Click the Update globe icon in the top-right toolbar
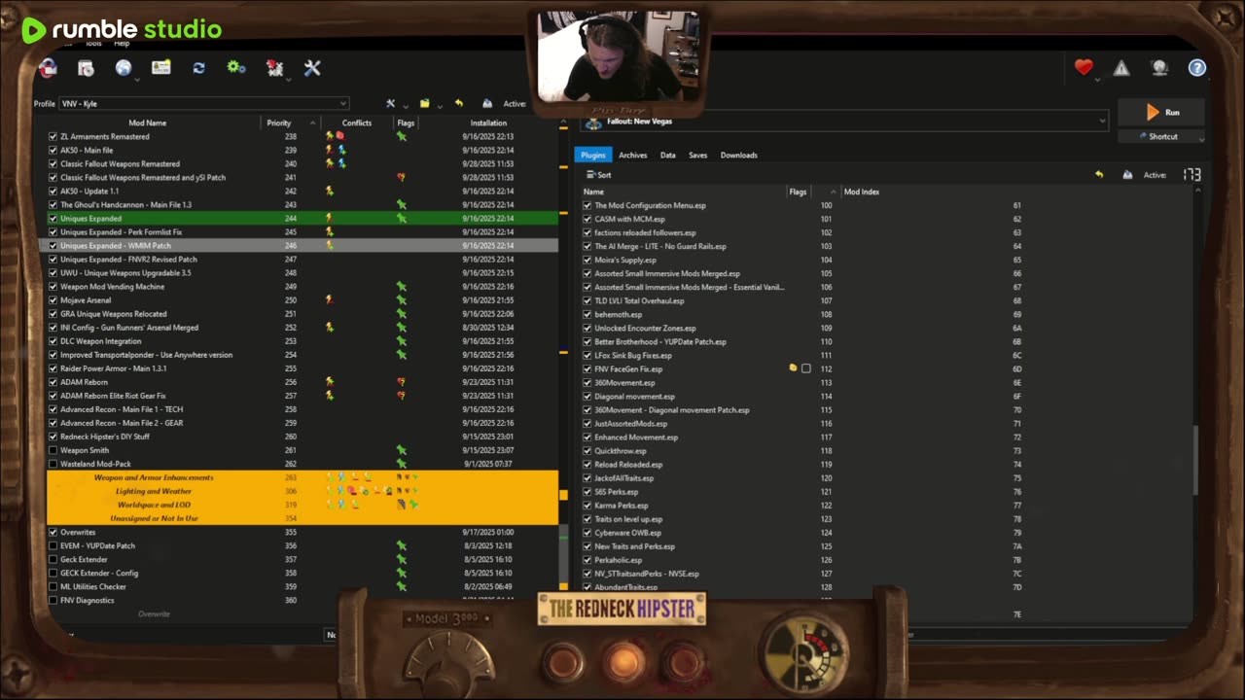The width and height of the screenshot is (1245, 700). pos(1159,68)
